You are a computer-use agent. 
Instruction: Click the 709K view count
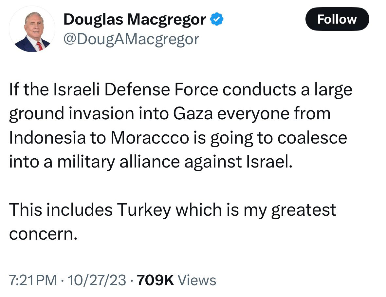click(x=156, y=281)
